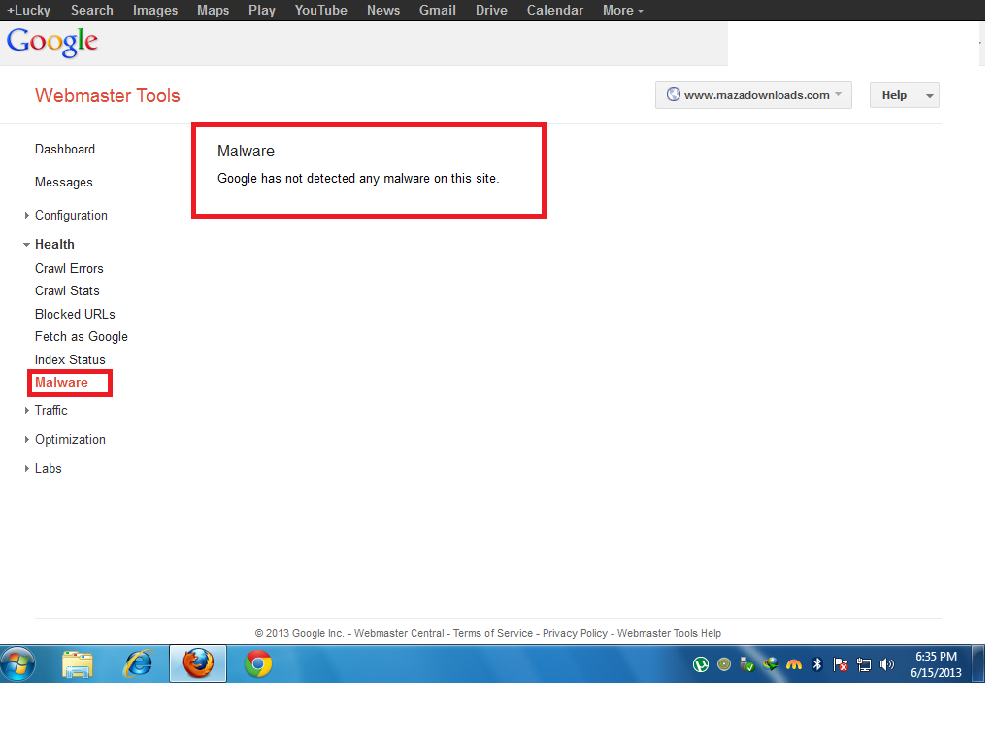Select Malware in the Health menu
This screenshot has height=746, width=994.
click(x=61, y=383)
